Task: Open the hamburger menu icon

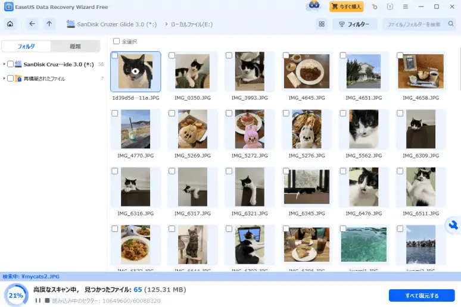Action: click(x=406, y=7)
